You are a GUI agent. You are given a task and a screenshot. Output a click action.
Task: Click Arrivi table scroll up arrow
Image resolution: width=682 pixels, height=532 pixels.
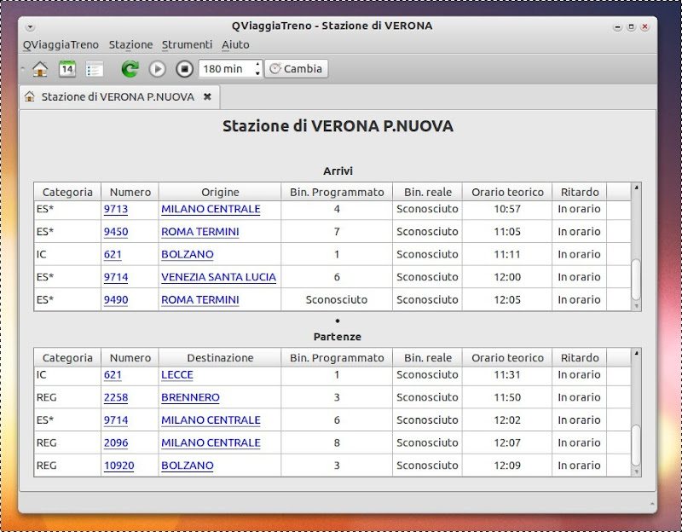[636, 188]
